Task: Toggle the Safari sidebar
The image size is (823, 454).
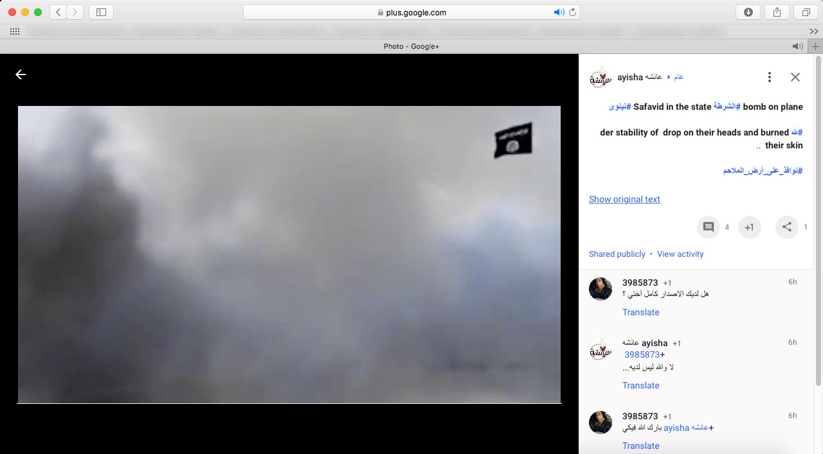Action: (101, 12)
